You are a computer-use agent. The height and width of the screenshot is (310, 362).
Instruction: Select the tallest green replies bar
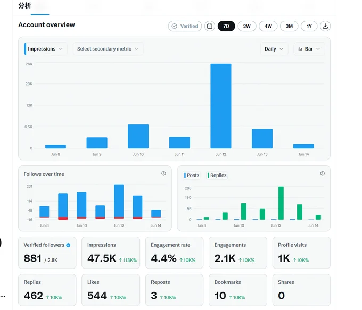[x=281, y=203]
